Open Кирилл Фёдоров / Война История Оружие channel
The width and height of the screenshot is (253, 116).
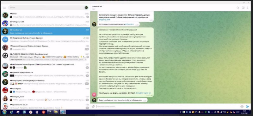click(x=46, y=47)
